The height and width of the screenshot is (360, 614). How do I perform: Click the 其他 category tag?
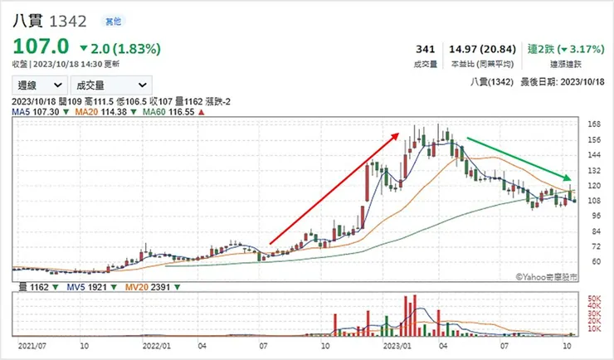[114, 22]
